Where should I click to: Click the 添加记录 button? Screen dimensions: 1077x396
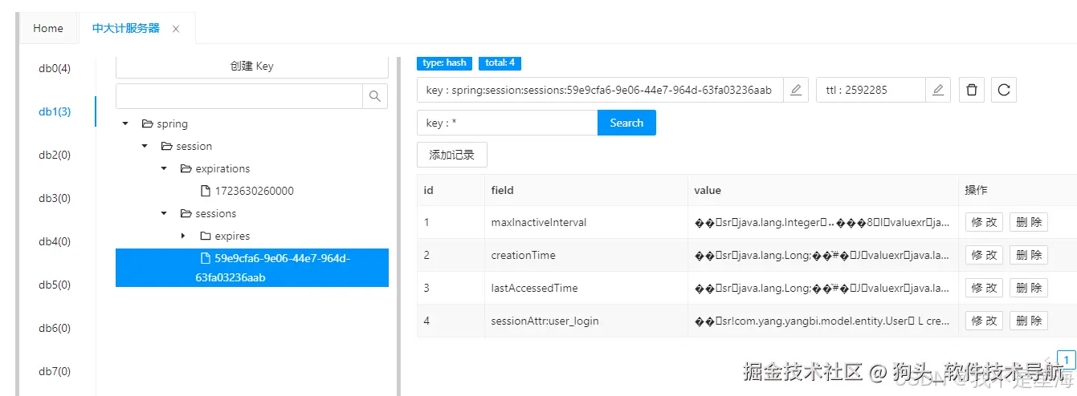[x=452, y=155]
